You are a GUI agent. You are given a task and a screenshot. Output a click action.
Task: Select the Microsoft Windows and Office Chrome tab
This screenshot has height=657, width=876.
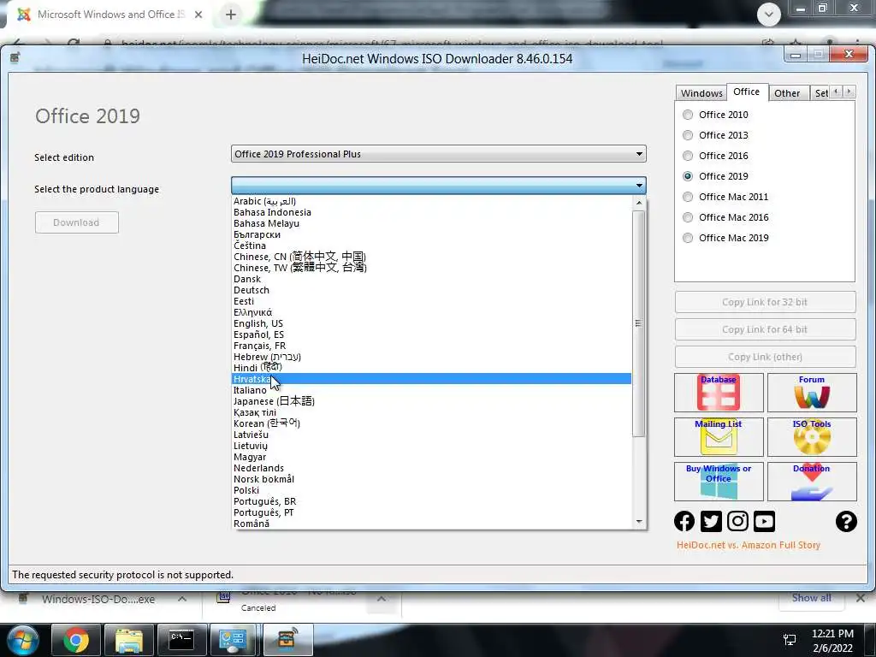106,15
